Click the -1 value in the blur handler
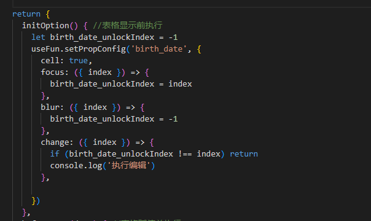The width and height of the screenshot is (371, 221). coord(173,119)
